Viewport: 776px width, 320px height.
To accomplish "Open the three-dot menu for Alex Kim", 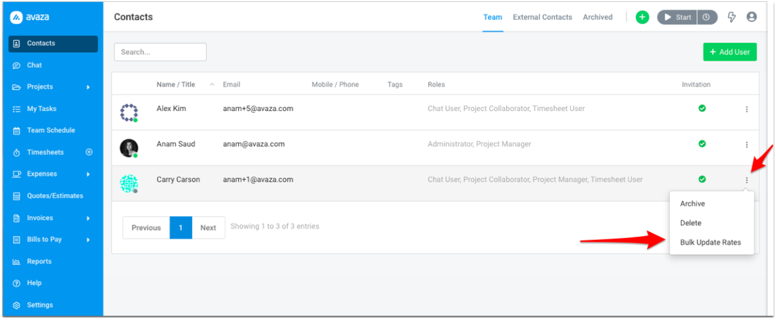I will point(746,109).
